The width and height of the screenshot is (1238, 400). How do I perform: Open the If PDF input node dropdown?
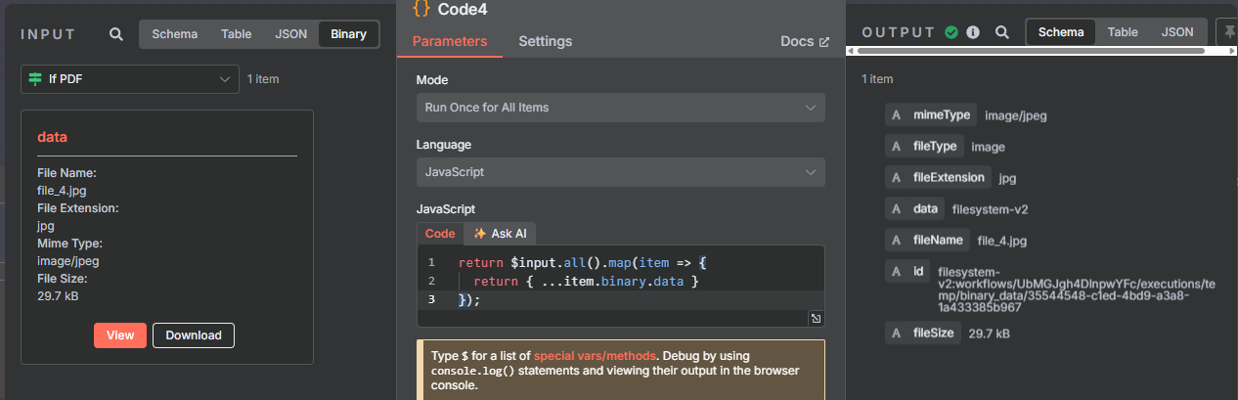pyautogui.click(x=130, y=79)
